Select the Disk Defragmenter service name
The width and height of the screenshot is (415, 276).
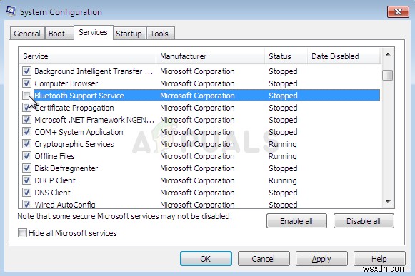pyautogui.click(x=66, y=168)
